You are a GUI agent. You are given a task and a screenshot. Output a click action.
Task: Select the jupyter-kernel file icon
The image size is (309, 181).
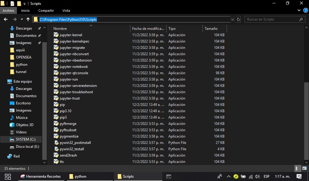tap(56, 35)
